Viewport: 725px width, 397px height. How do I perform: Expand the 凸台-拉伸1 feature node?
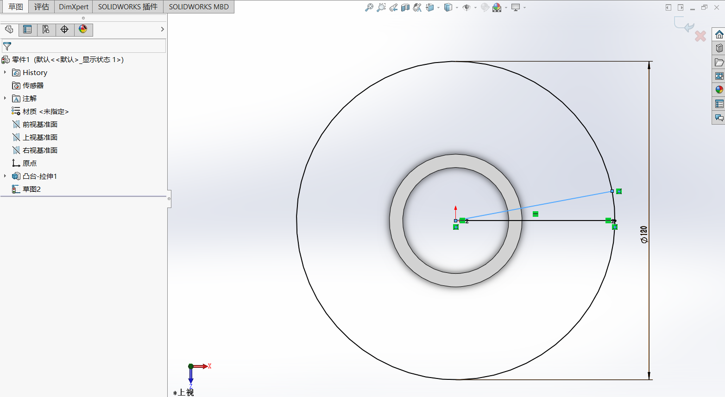coord(5,176)
